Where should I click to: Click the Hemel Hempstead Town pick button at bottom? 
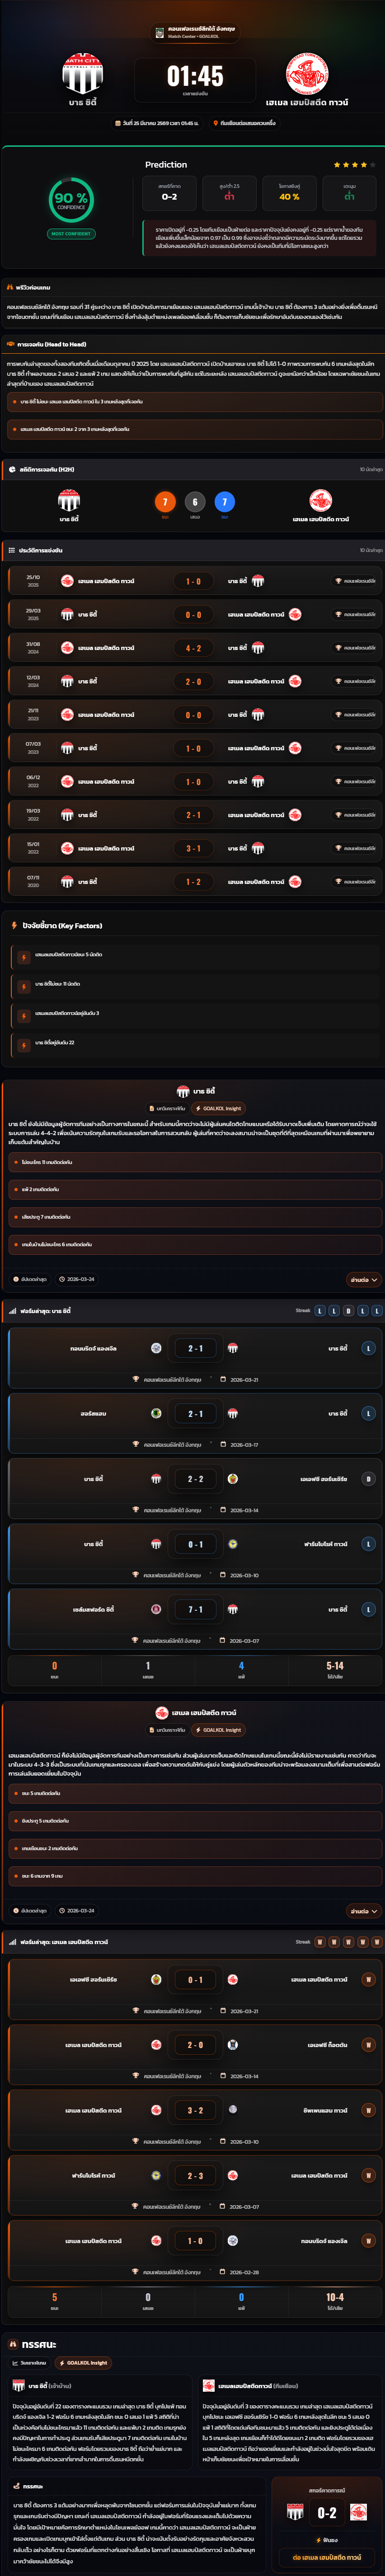[x=327, y=2558]
